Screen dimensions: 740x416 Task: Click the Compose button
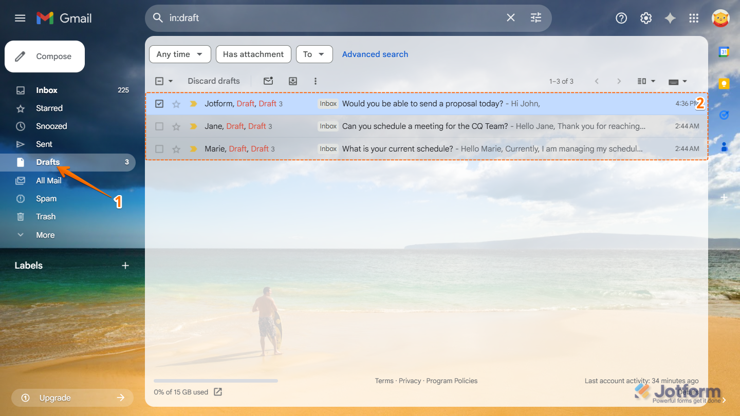coord(45,56)
